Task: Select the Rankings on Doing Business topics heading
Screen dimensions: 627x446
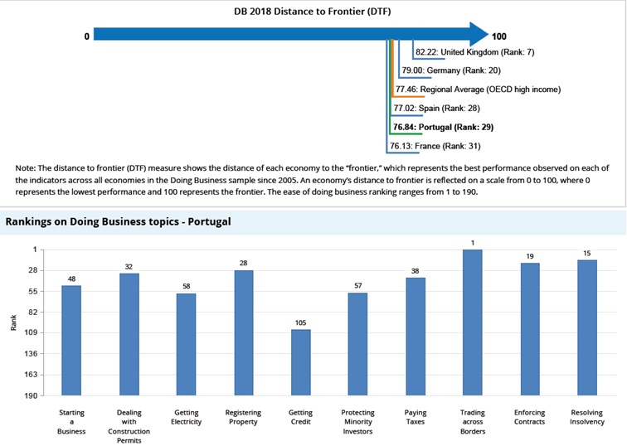Action: (x=118, y=221)
